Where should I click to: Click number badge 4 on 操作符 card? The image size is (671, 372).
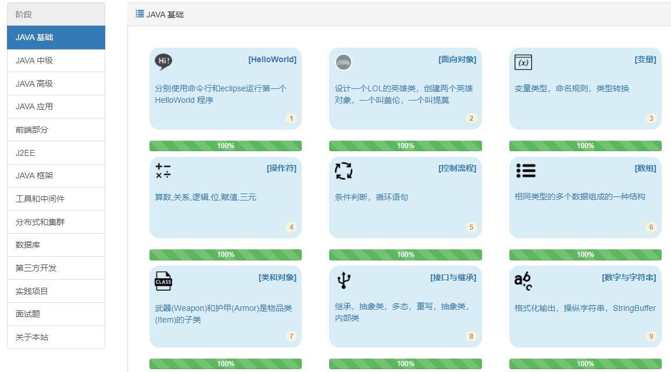[x=291, y=227]
